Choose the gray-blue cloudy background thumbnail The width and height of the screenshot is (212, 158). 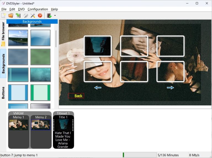[x=18, y=57]
